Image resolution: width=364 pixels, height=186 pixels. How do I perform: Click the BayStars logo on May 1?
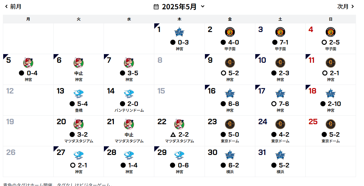point(179,32)
